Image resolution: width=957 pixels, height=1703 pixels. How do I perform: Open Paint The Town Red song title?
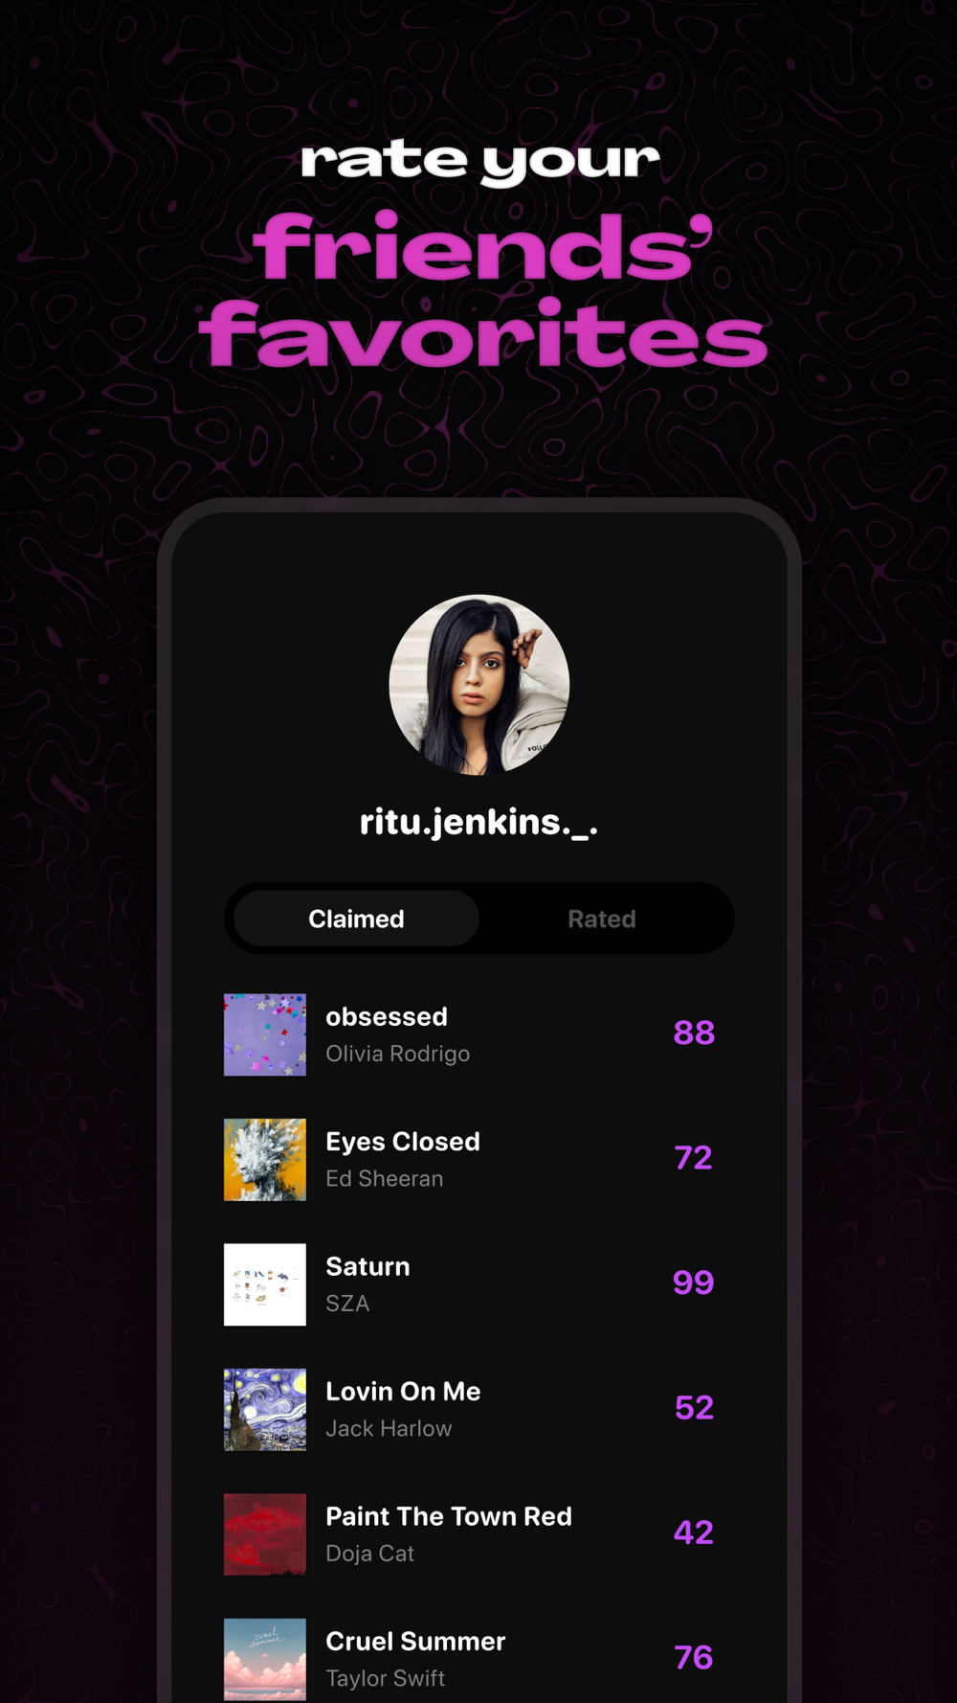click(449, 1516)
